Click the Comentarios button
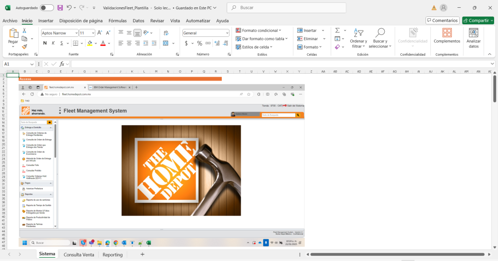498x261 pixels. coord(443,20)
